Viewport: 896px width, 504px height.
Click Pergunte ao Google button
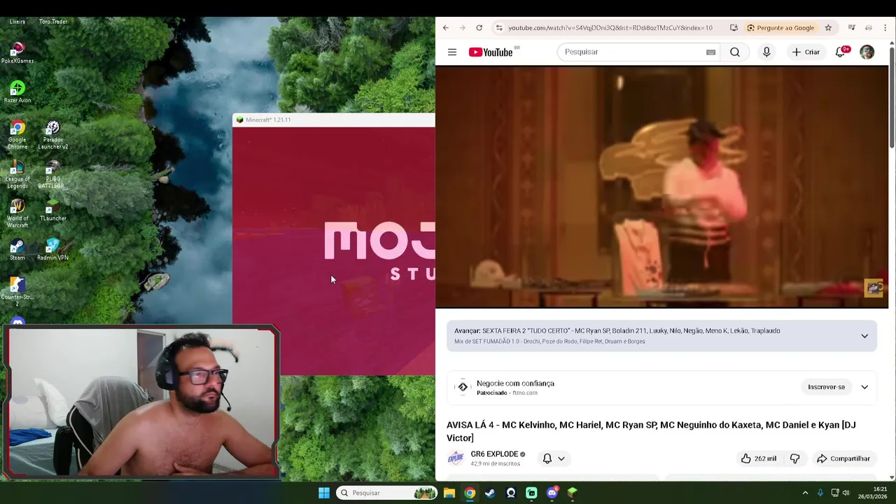tap(780, 28)
